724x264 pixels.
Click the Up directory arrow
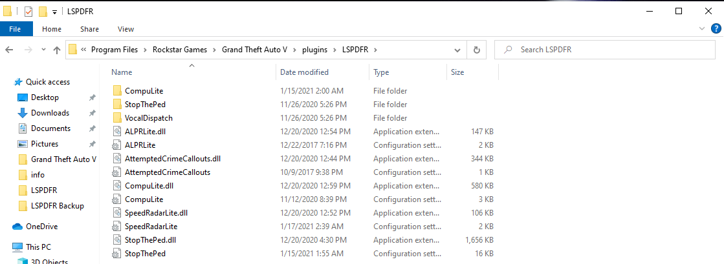click(56, 50)
